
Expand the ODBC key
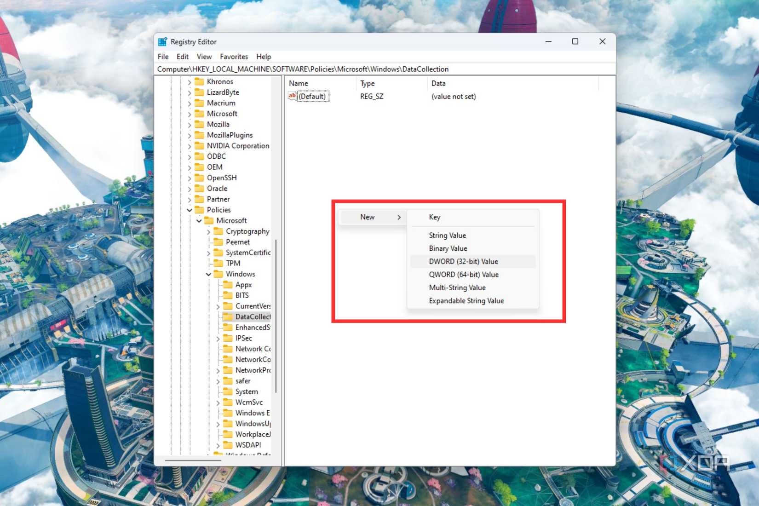click(190, 156)
